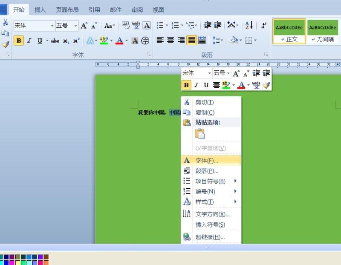Image resolution: width=341 pixels, height=265 pixels.
Task: Open the 字体 group dialog launcher
Action: click(x=148, y=55)
